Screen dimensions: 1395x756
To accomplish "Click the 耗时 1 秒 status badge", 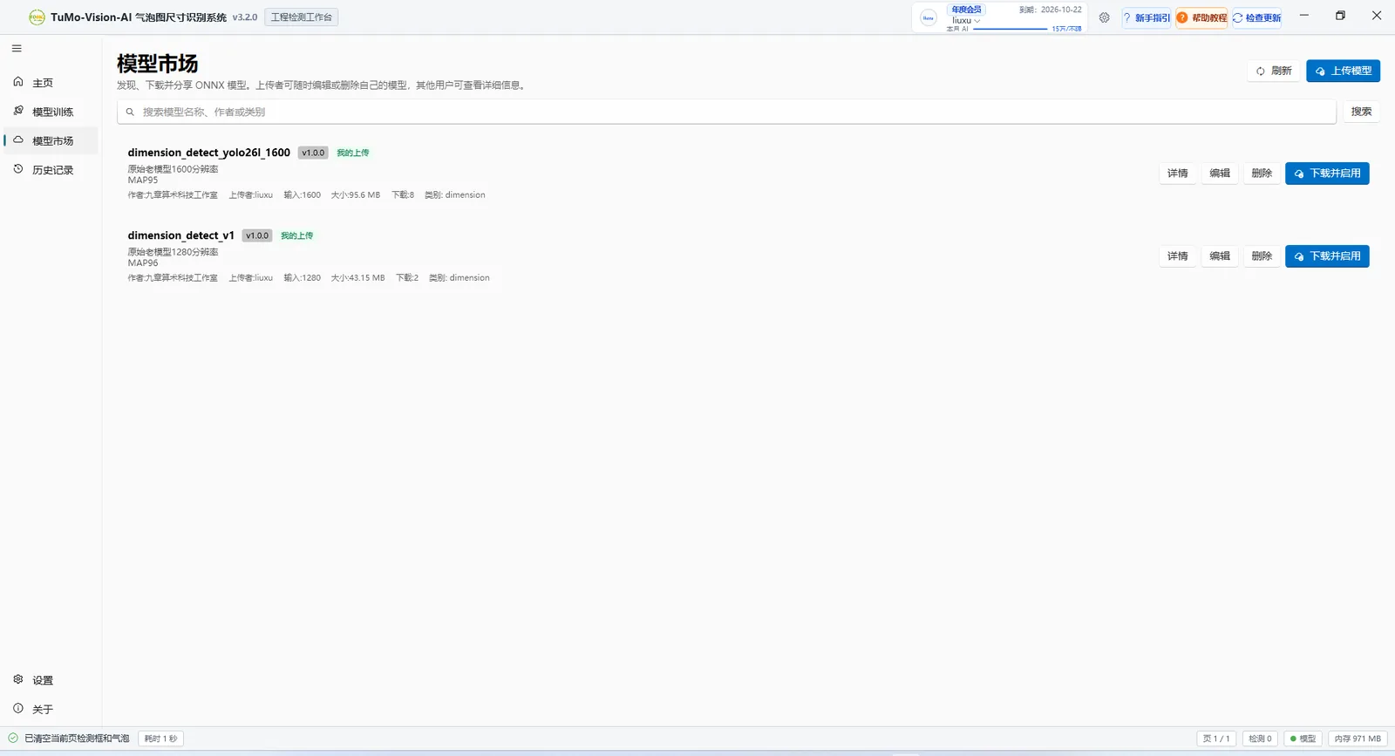I will point(160,739).
